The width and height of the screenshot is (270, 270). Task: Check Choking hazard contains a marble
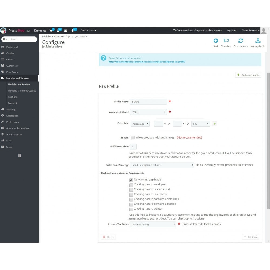131,204
